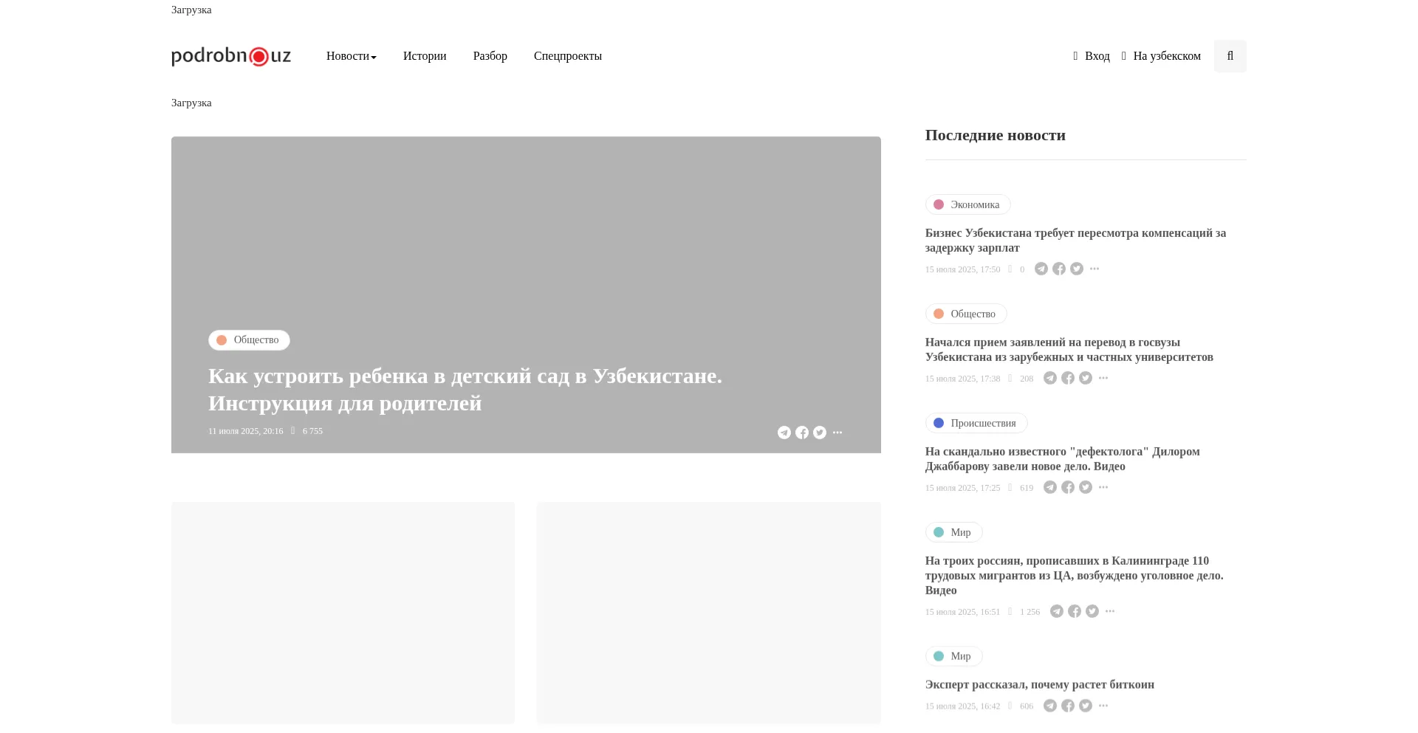Share university transfer article via Facebook
The height and width of the screenshot is (733, 1418).
tap(1068, 378)
